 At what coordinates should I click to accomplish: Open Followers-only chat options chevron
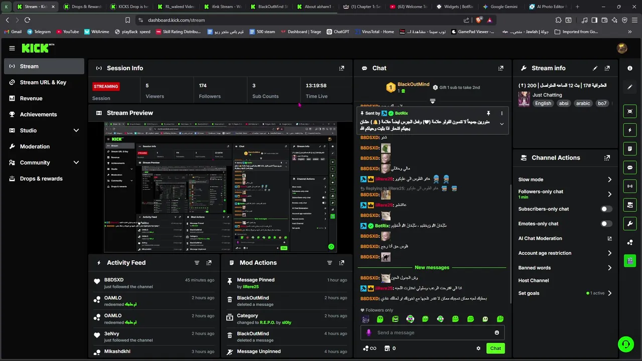tap(609, 194)
